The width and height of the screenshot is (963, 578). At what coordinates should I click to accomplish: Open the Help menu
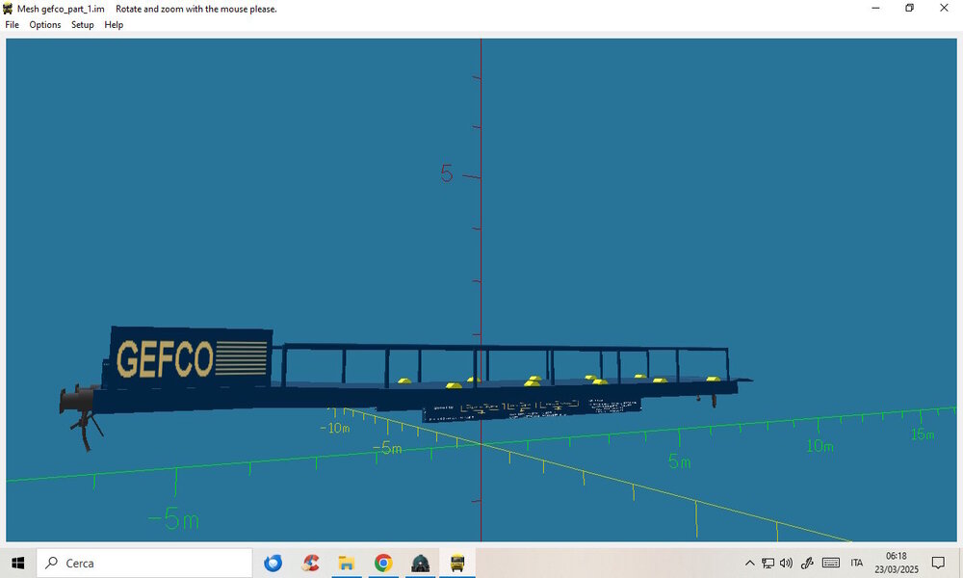(114, 25)
